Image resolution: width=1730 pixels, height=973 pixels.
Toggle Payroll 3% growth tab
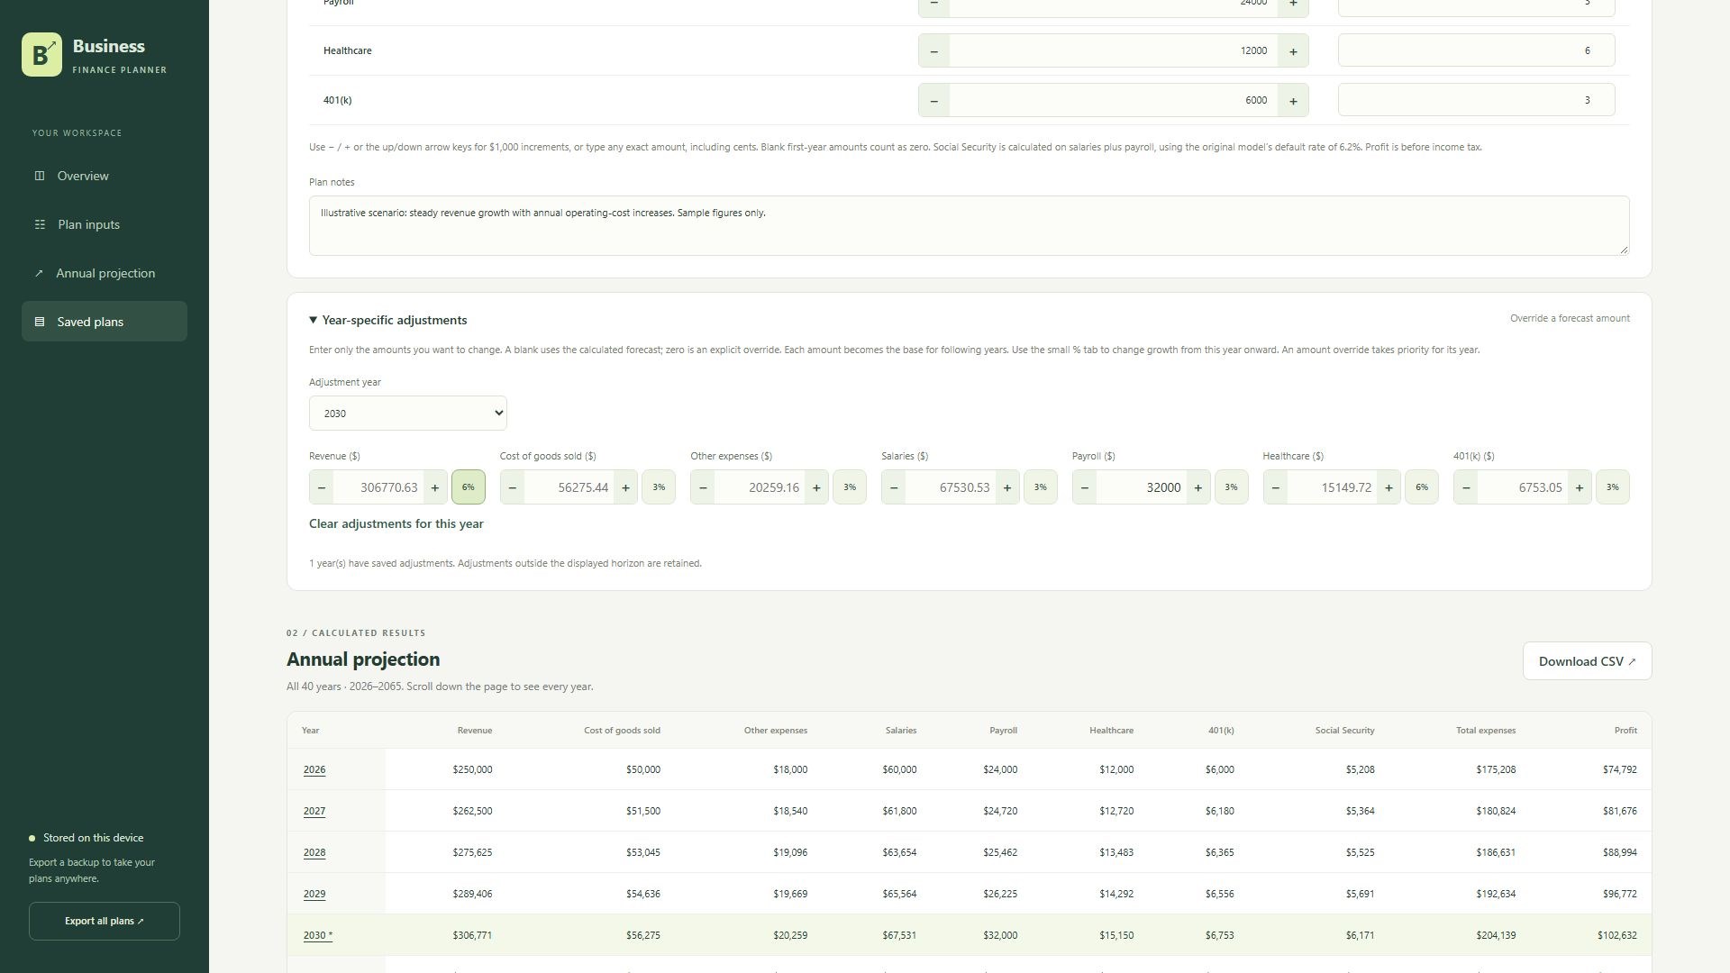pyautogui.click(x=1232, y=487)
